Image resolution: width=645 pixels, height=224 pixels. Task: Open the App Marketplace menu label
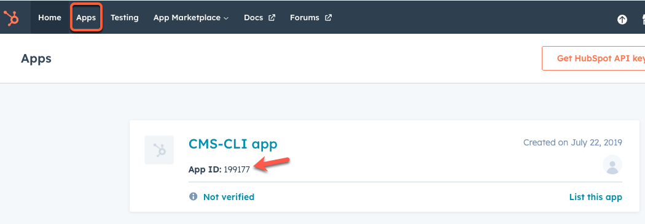click(x=187, y=18)
